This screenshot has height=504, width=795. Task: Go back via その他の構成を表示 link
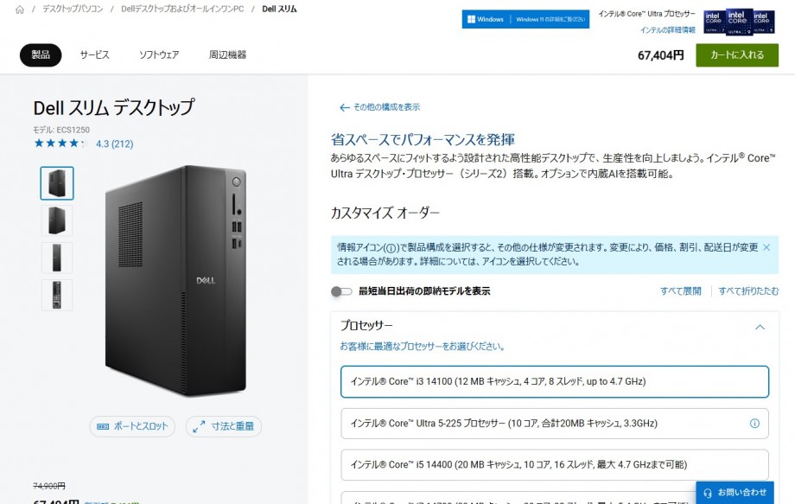[379, 107]
